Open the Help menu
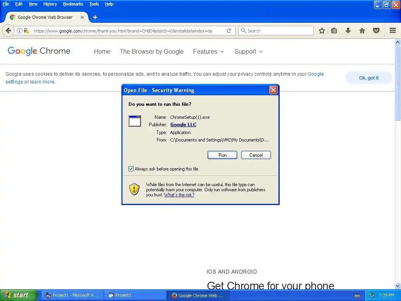This screenshot has height=301, width=401. click(109, 4)
